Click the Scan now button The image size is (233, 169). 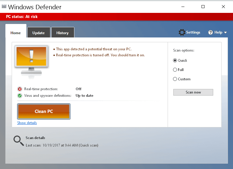(193, 92)
